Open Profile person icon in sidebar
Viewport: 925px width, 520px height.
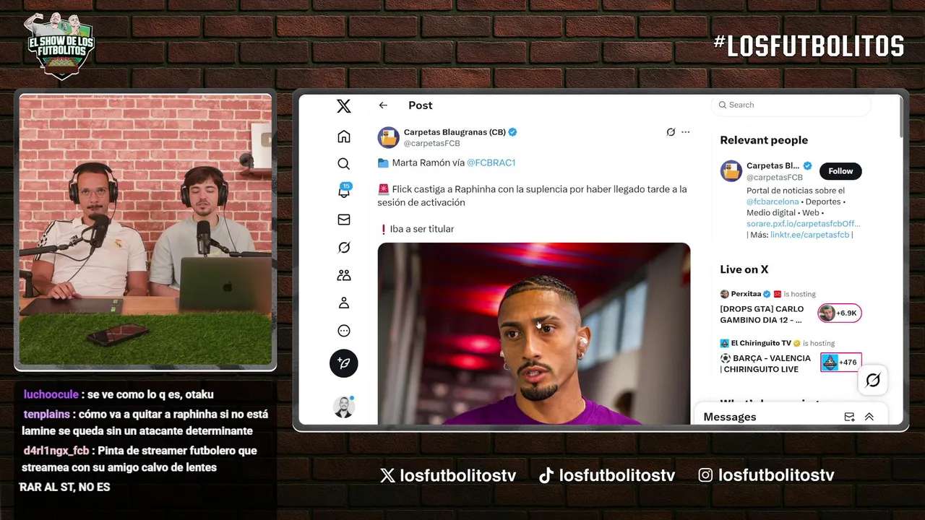pos(344,303)
